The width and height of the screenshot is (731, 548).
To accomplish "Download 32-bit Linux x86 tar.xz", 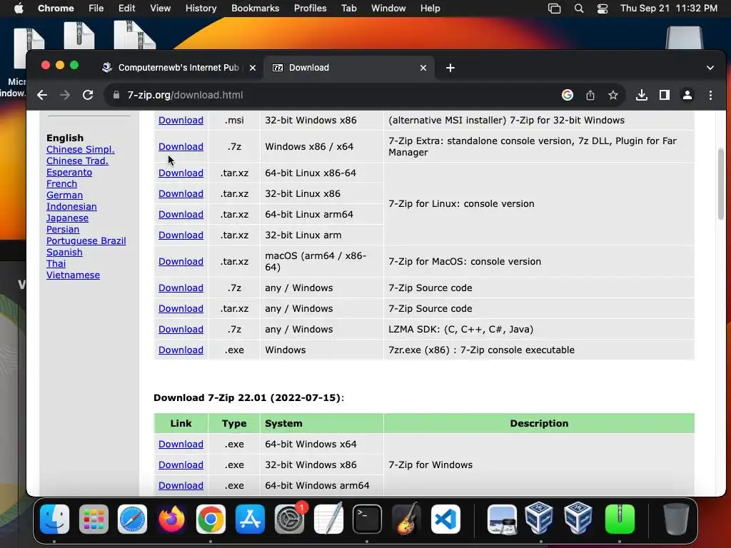I will point(181,194).
